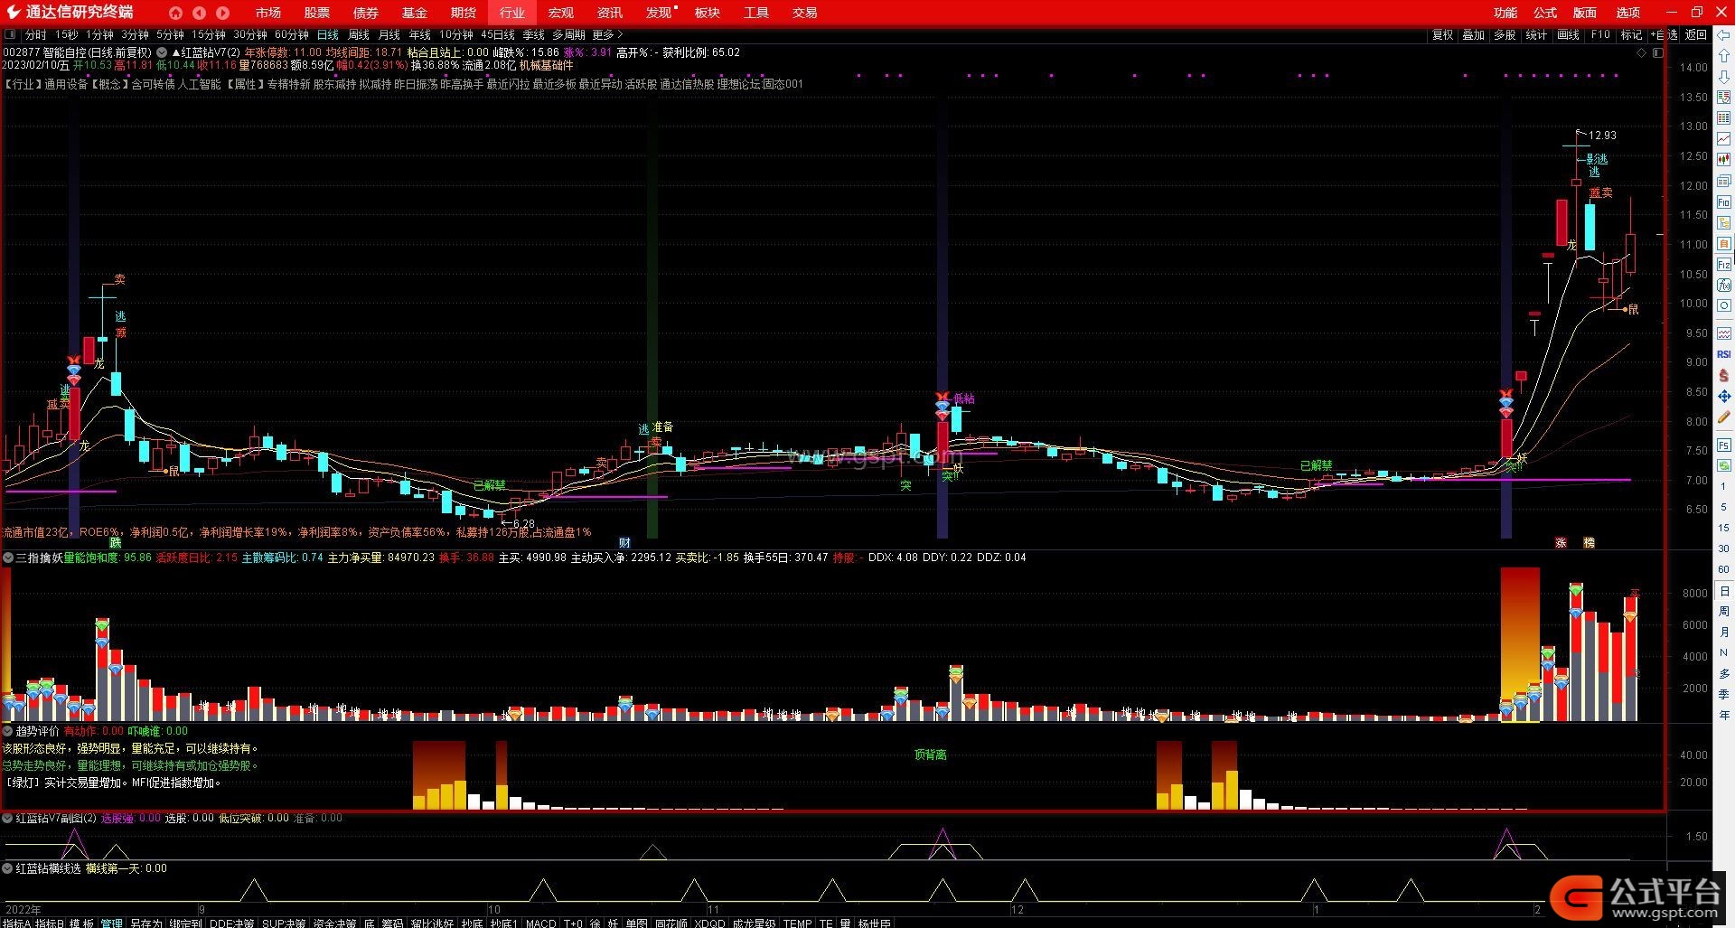Click the 跌 marker under the chart
1735x928 pixels.
[116, 543]
